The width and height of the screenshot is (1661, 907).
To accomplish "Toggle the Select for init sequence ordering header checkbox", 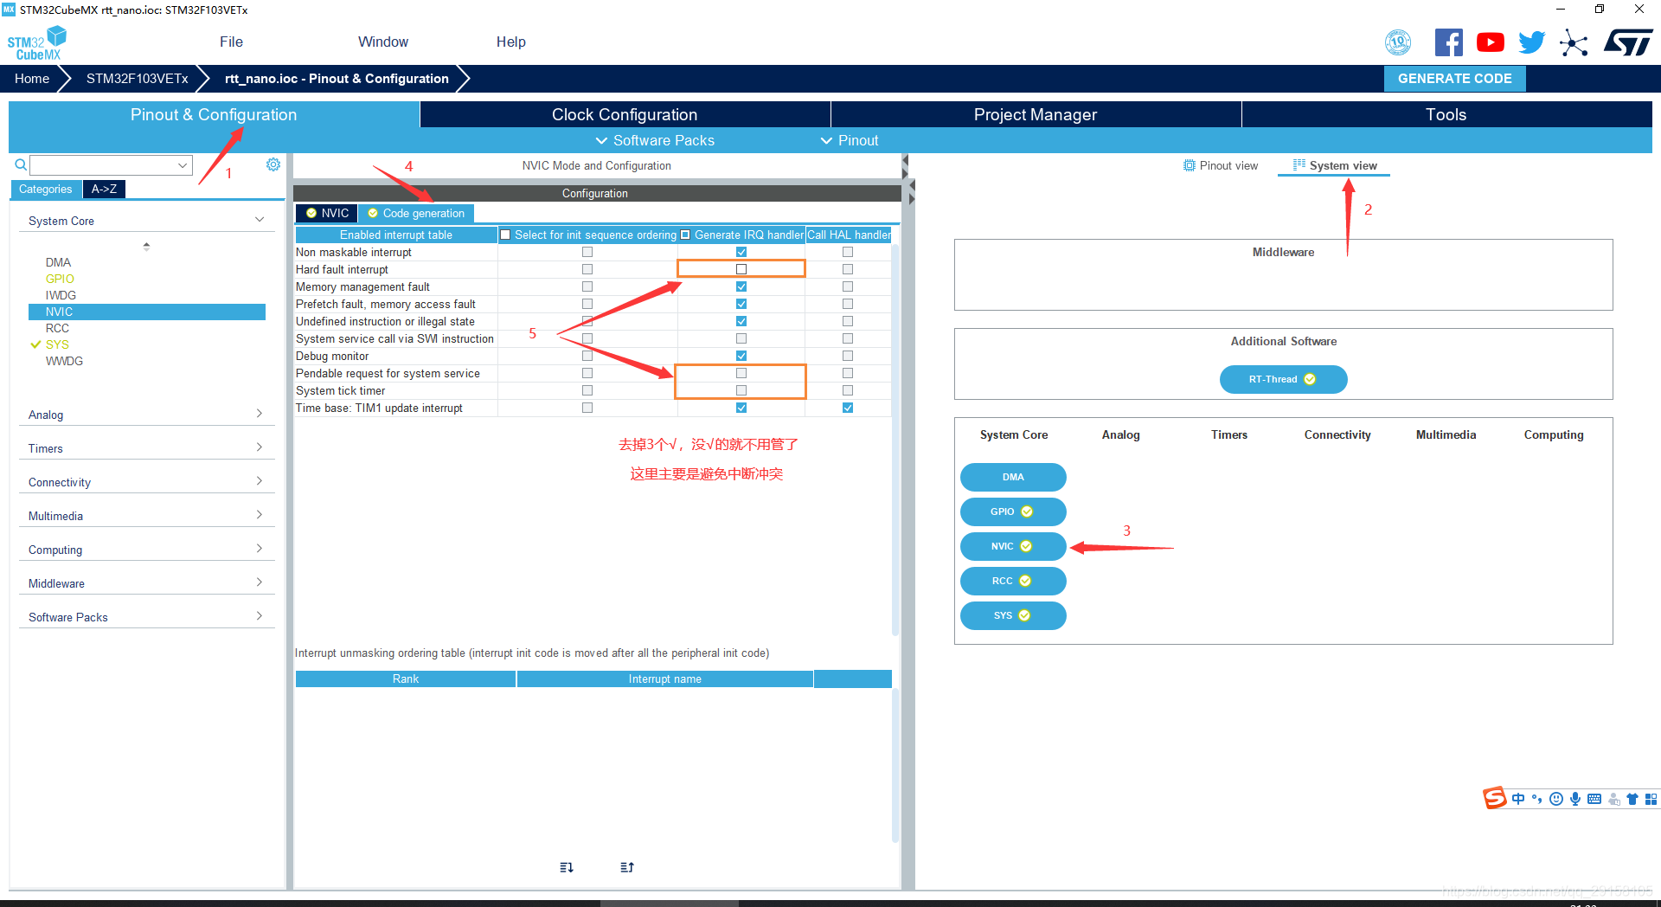I will pyautogui.click(x=505, y=235).
